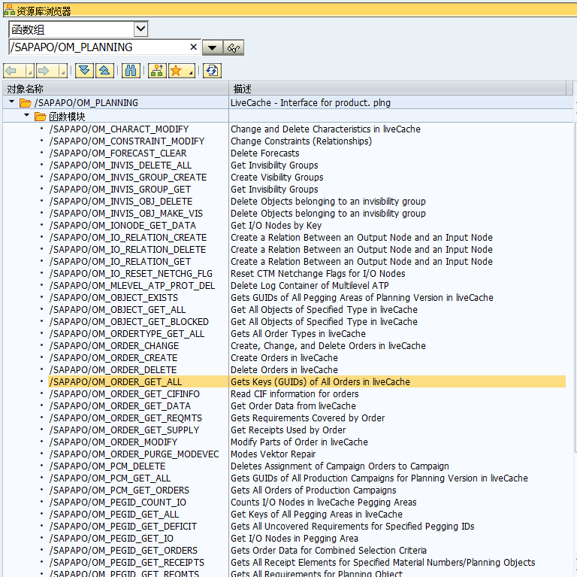This screenshot has width=577, height=577.
Task: Select /SAPAPO/OM_IONODE_GET_DATA entry
Action: (x=122, y=226)
